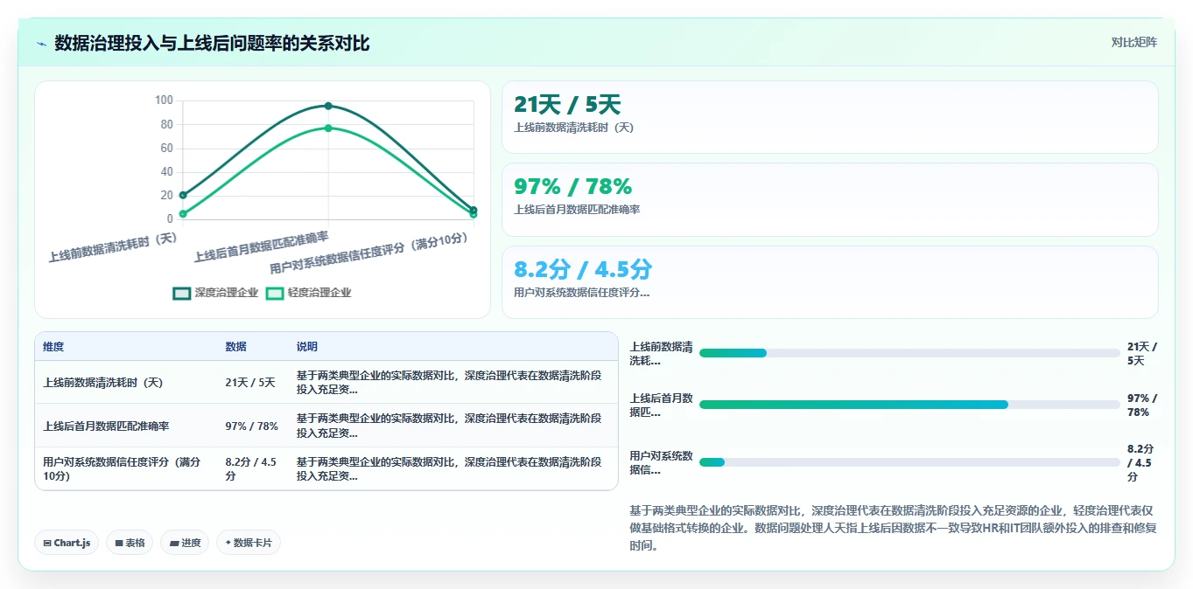Click the chart x-axis label 上线后首月数据匹配准确率

pyautogui.click(x=262, y=247)
